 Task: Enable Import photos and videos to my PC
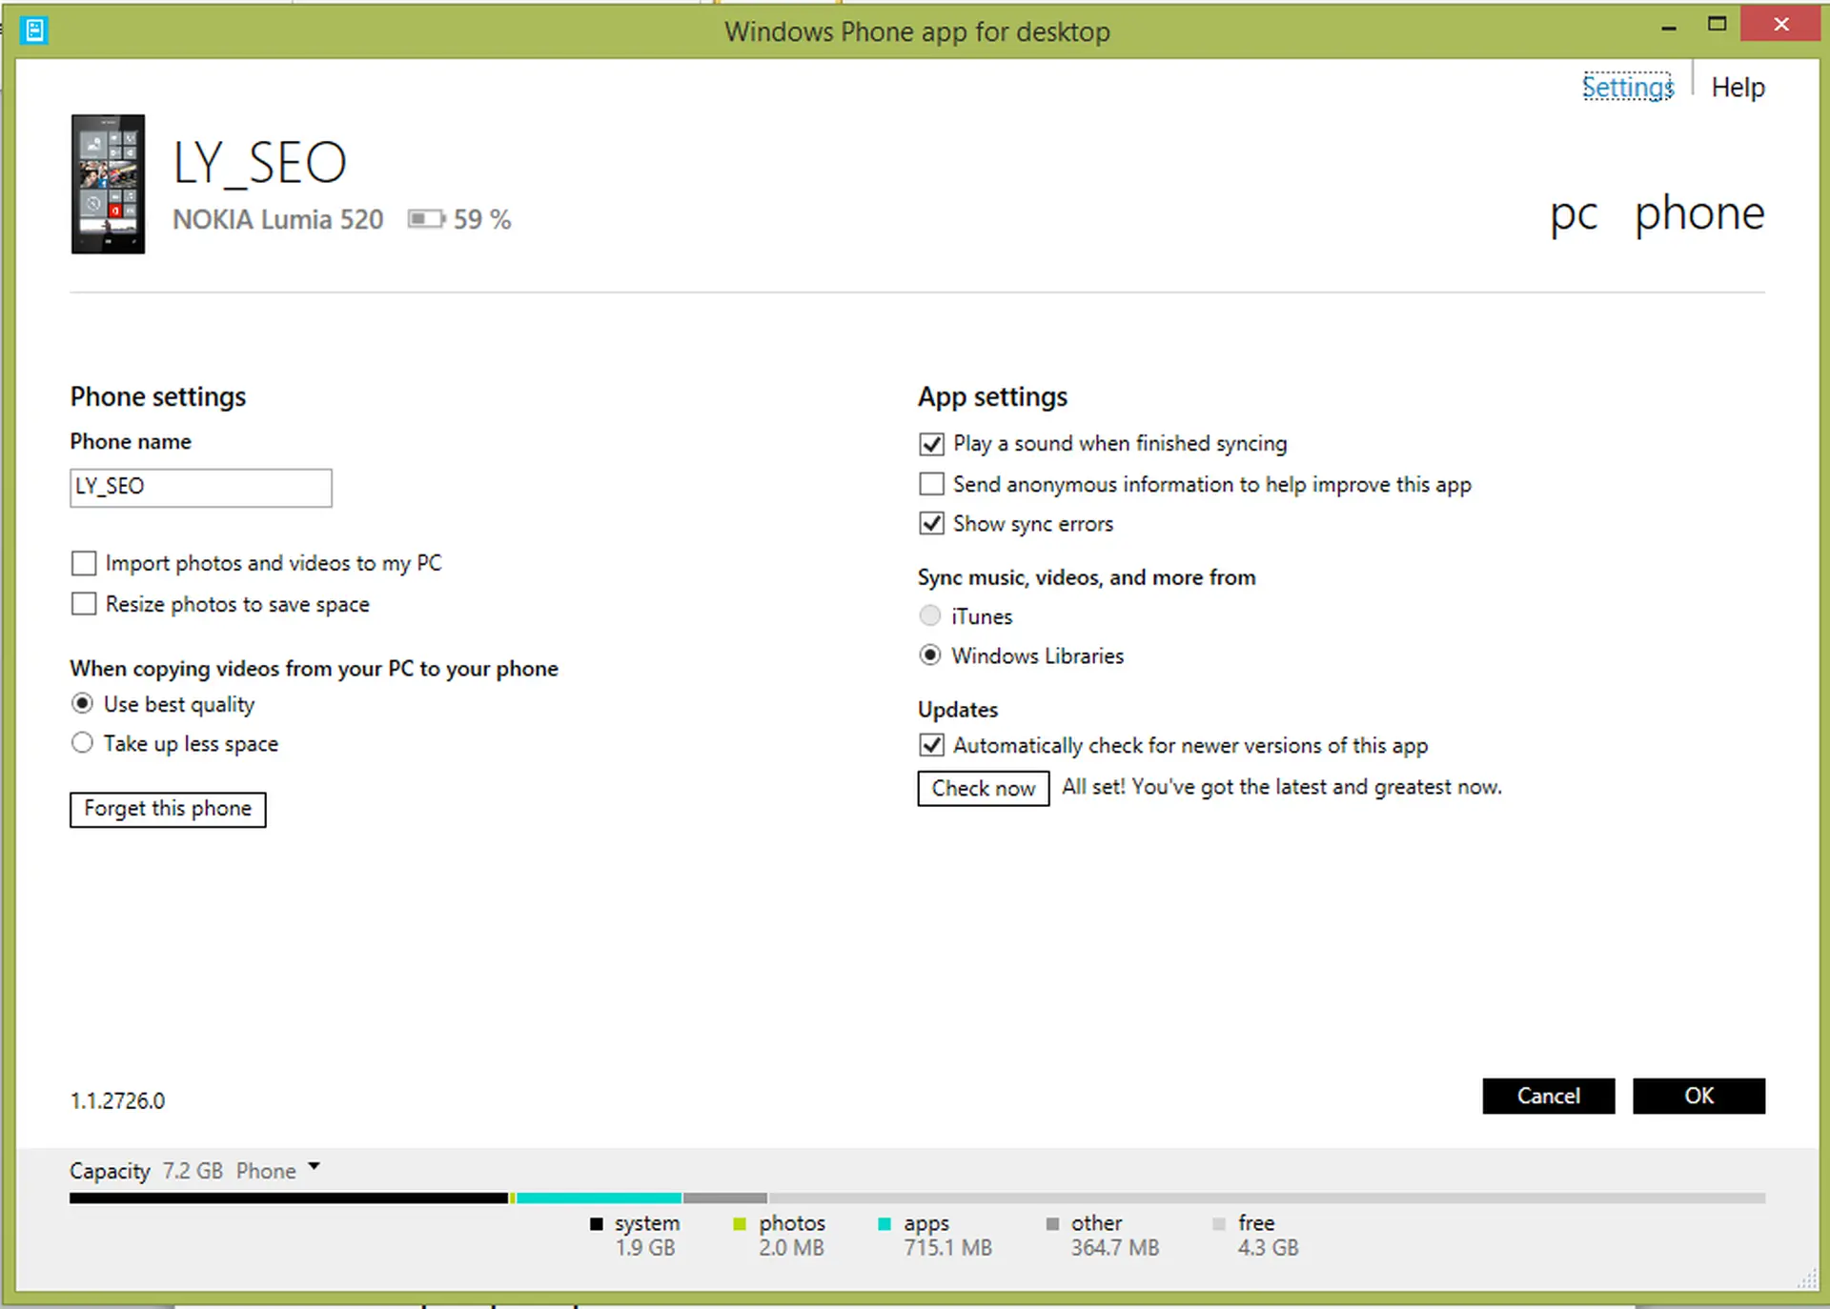[84, 563]
